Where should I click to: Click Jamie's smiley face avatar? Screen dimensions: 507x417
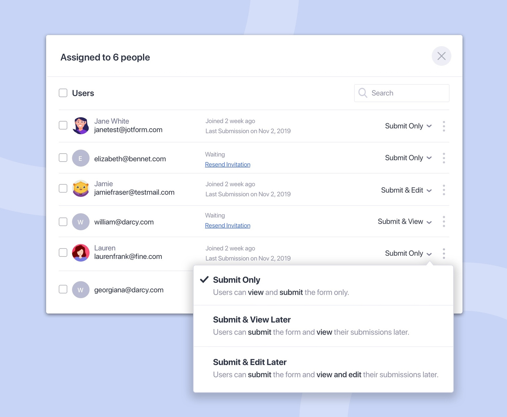pyautogui.click(x=81, y=188)
